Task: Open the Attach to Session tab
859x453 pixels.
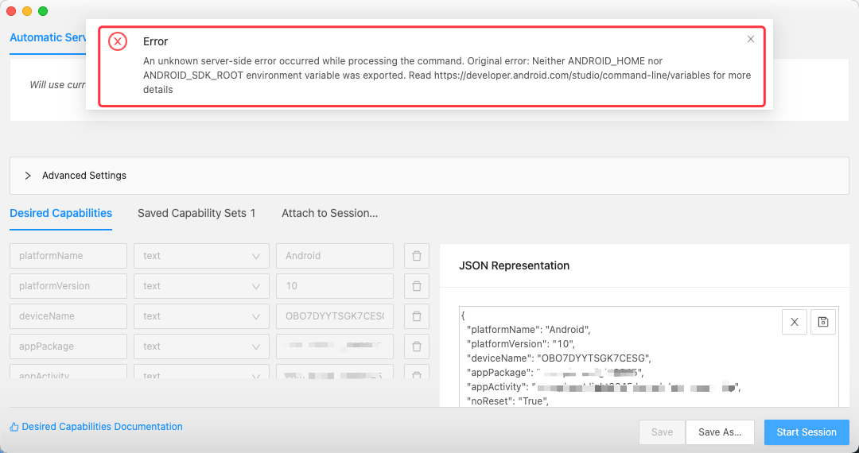Action: pyautogui.click(x=330, y=213)
